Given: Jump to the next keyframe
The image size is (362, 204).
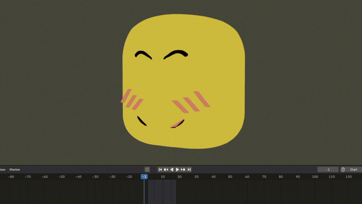Looking at the screenshot, I should pyautogui.click(x=183, y=169).
